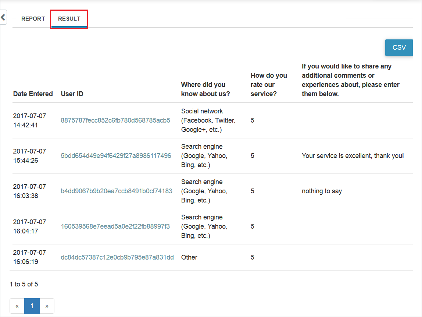Click the User ID column header
This screenshot has height=317, width=422.
pyautogui.click(x=72, y=94)
